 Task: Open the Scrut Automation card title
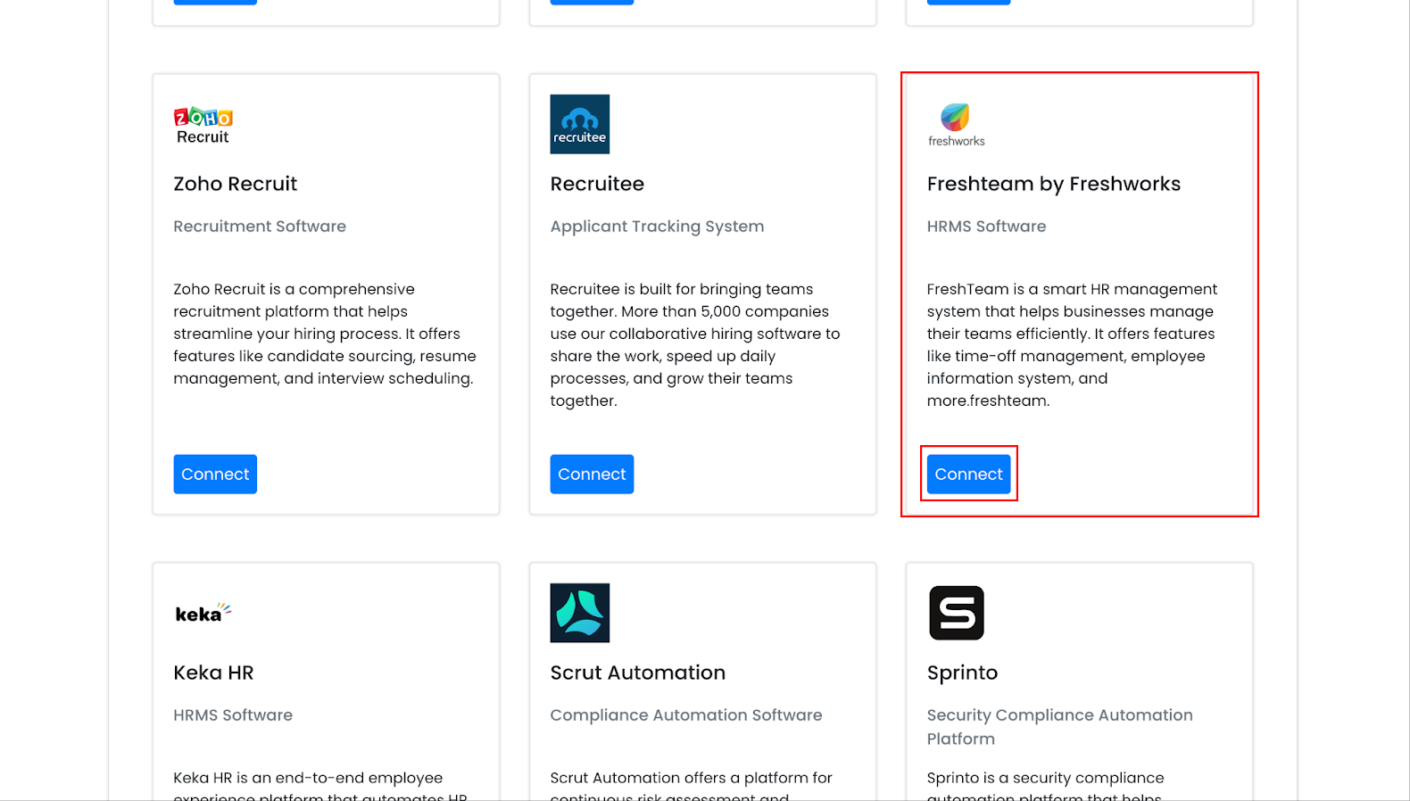(x=637, y=673)
